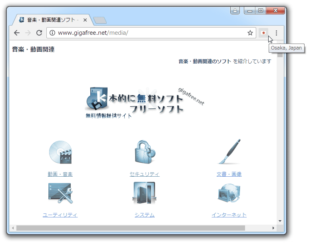Click the gigafree.net site logo banner
Screen dimensions: 309x243
click(x=144, y=102)
